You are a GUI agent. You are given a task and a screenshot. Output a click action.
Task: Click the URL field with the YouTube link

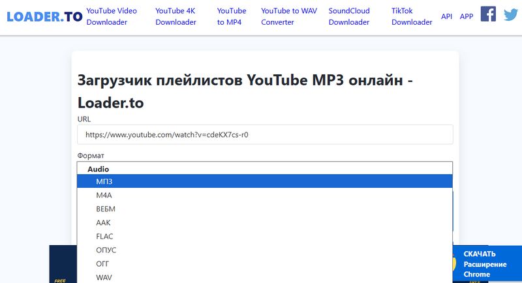(x=265, y=135)
